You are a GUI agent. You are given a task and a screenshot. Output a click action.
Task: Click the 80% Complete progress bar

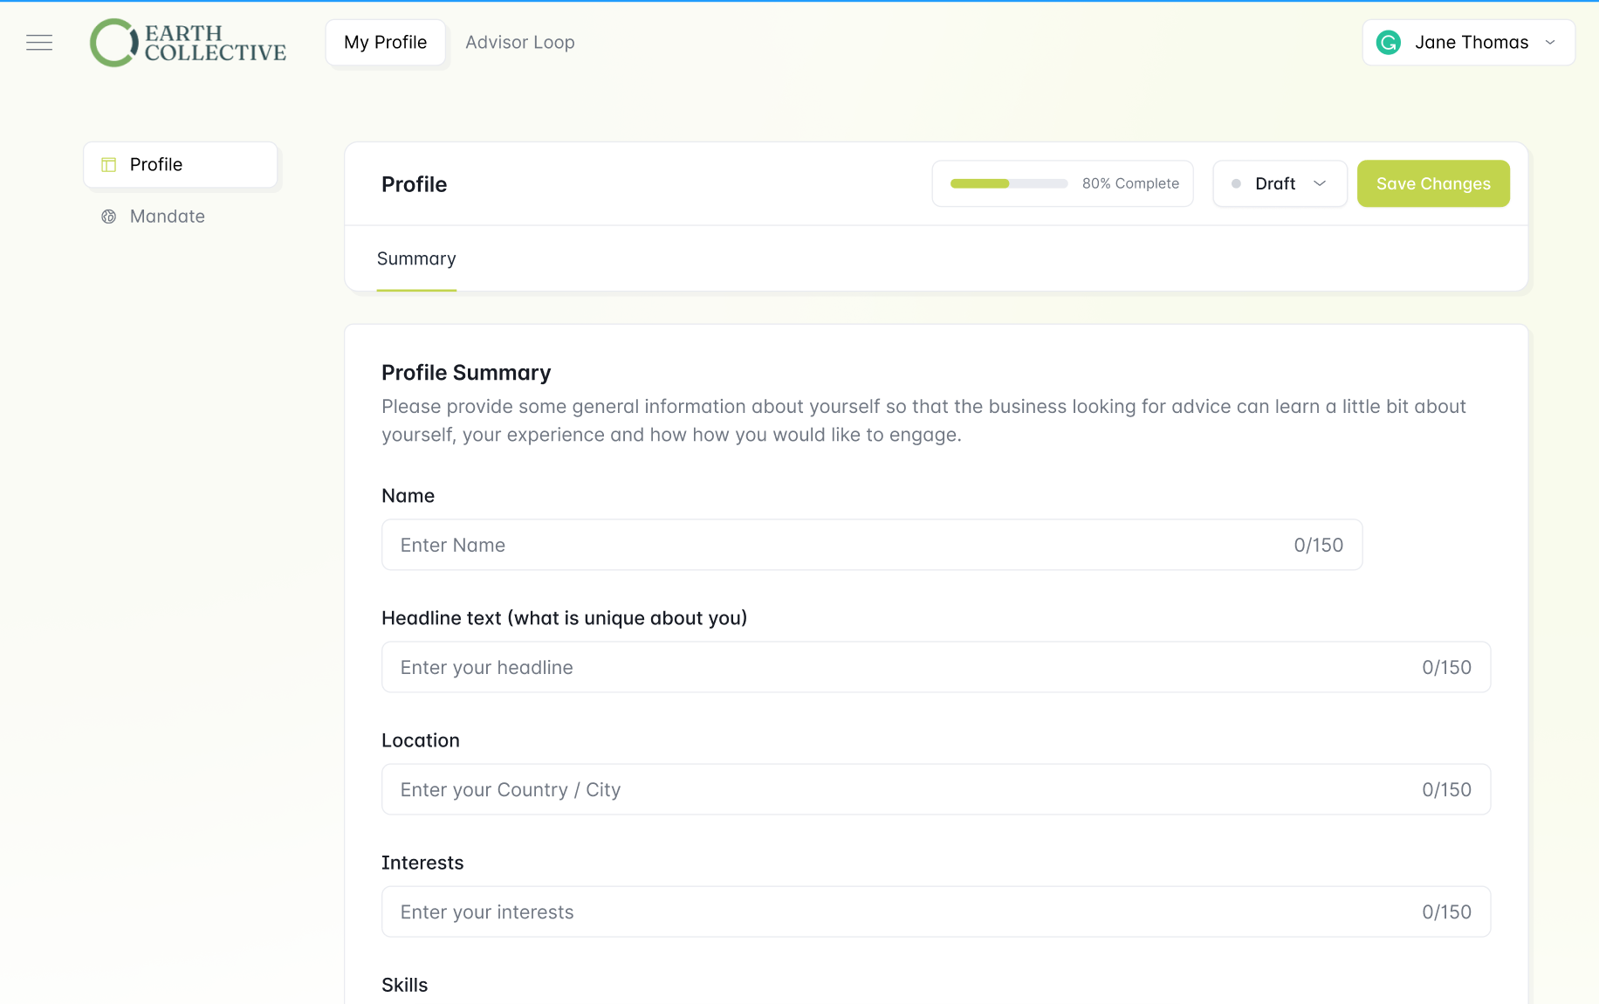tap(1008, 183)
